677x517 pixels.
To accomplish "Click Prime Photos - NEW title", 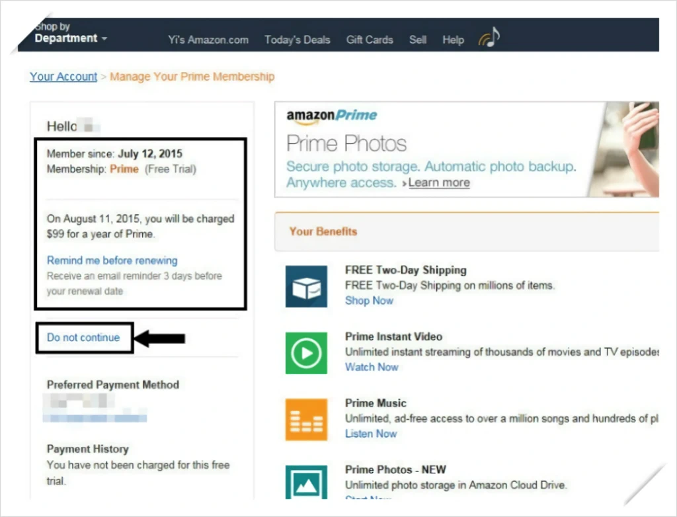I will tap(395, 469).
